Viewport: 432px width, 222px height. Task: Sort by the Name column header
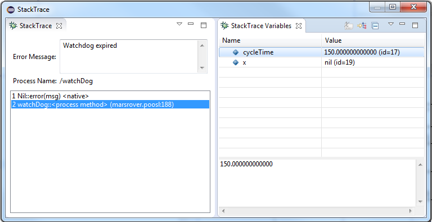click(270, 40)
